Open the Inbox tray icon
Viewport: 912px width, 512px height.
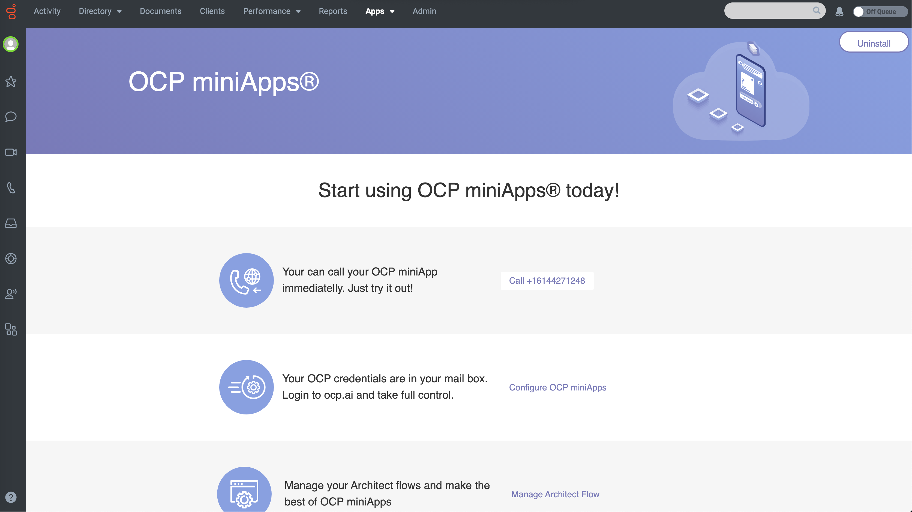point(11,223)
